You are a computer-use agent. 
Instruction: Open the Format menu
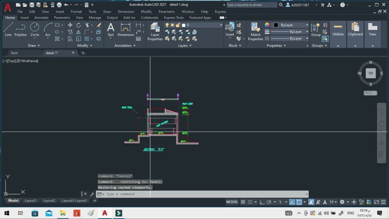[76, 12]
